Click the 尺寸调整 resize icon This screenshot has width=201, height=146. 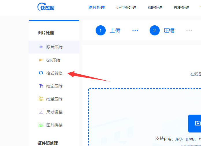(41, 112)
